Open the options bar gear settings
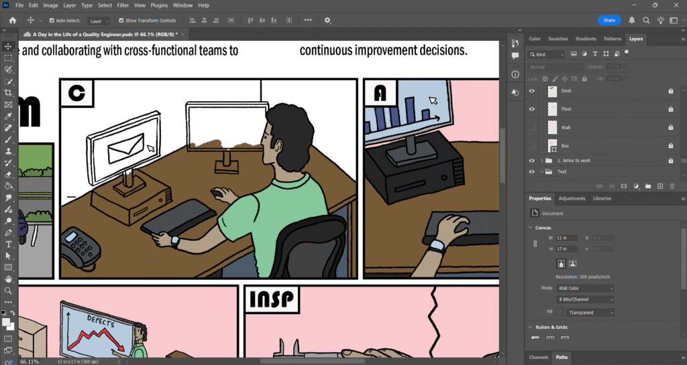The image size is (687, 365). (327, 20)
